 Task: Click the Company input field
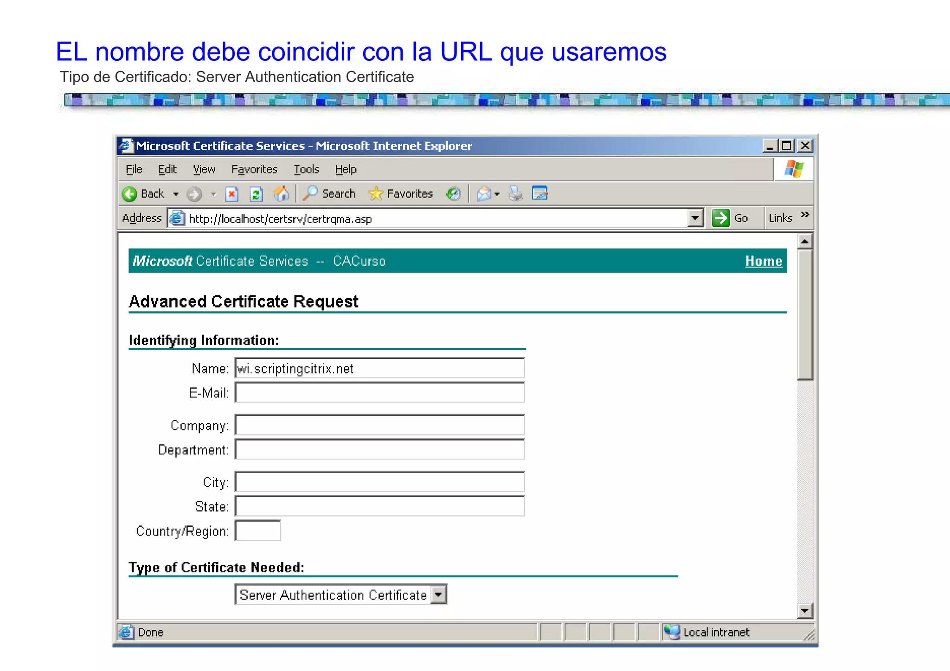pyautogui.click(x=379, y=425)
